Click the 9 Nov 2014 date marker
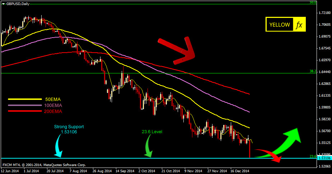Viewport: 332px width, 174px height. click(192, 171)
